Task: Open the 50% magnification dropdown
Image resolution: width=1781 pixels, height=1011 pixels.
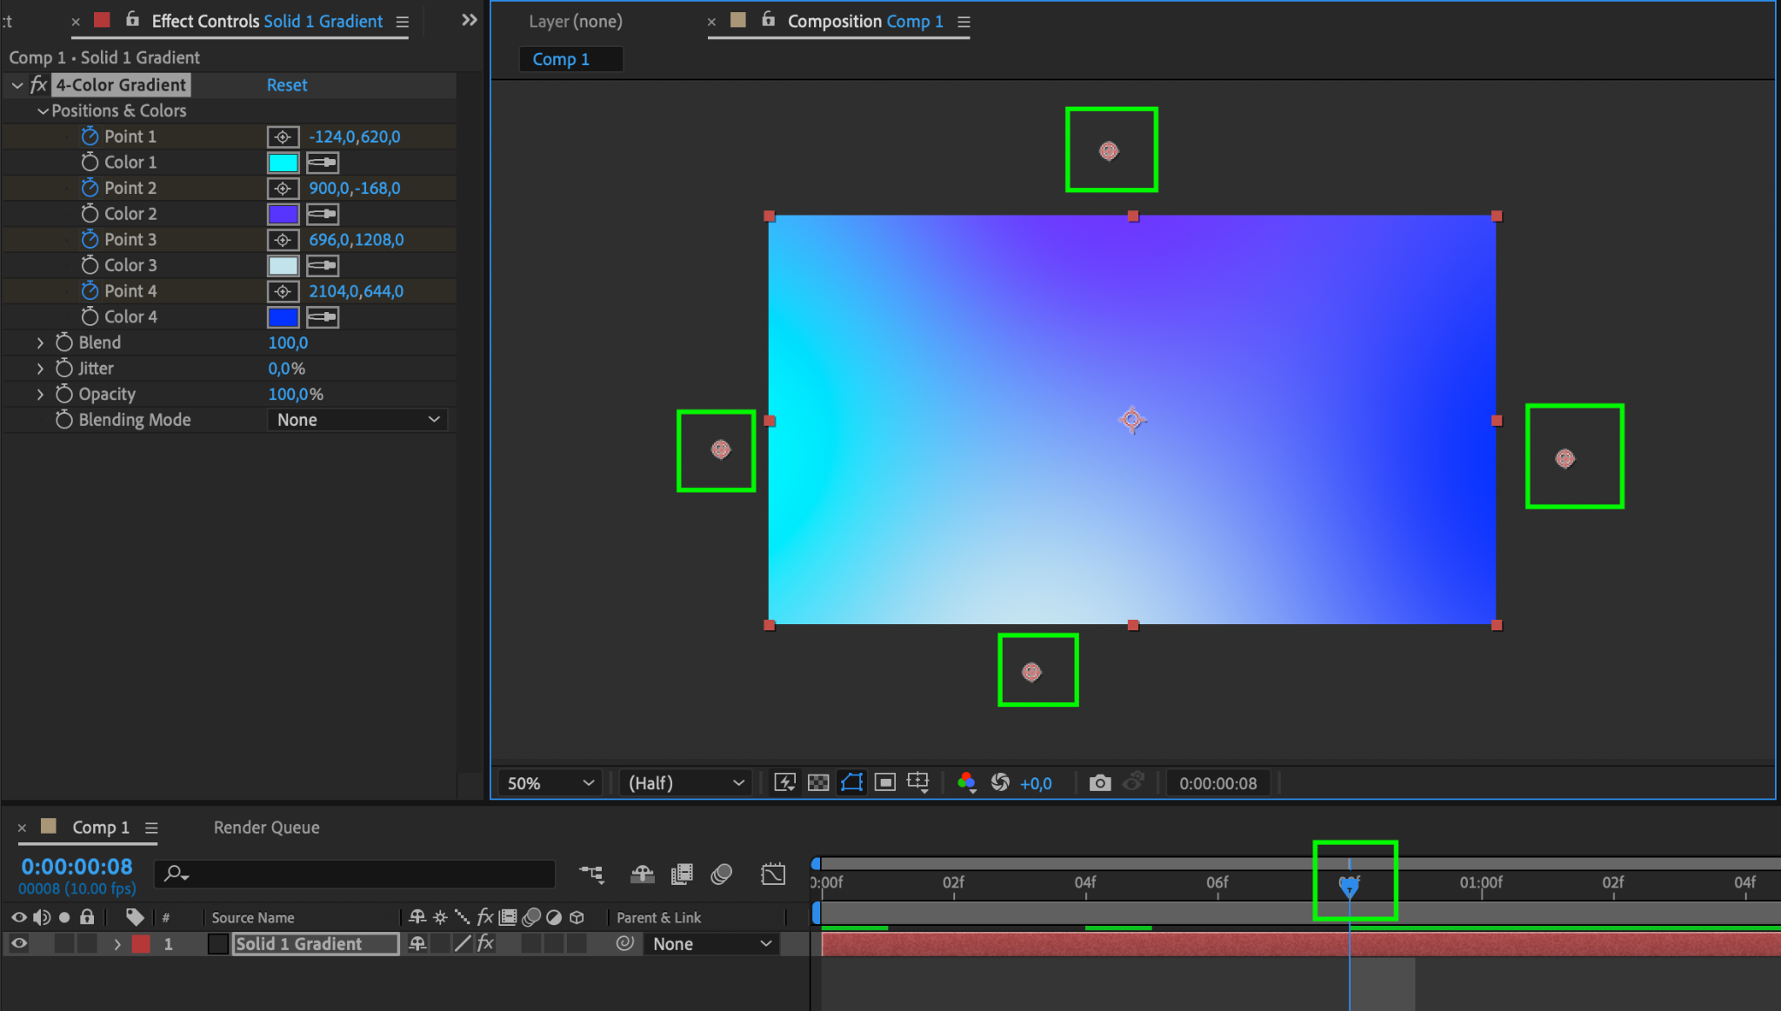Action: pos(550,782)
